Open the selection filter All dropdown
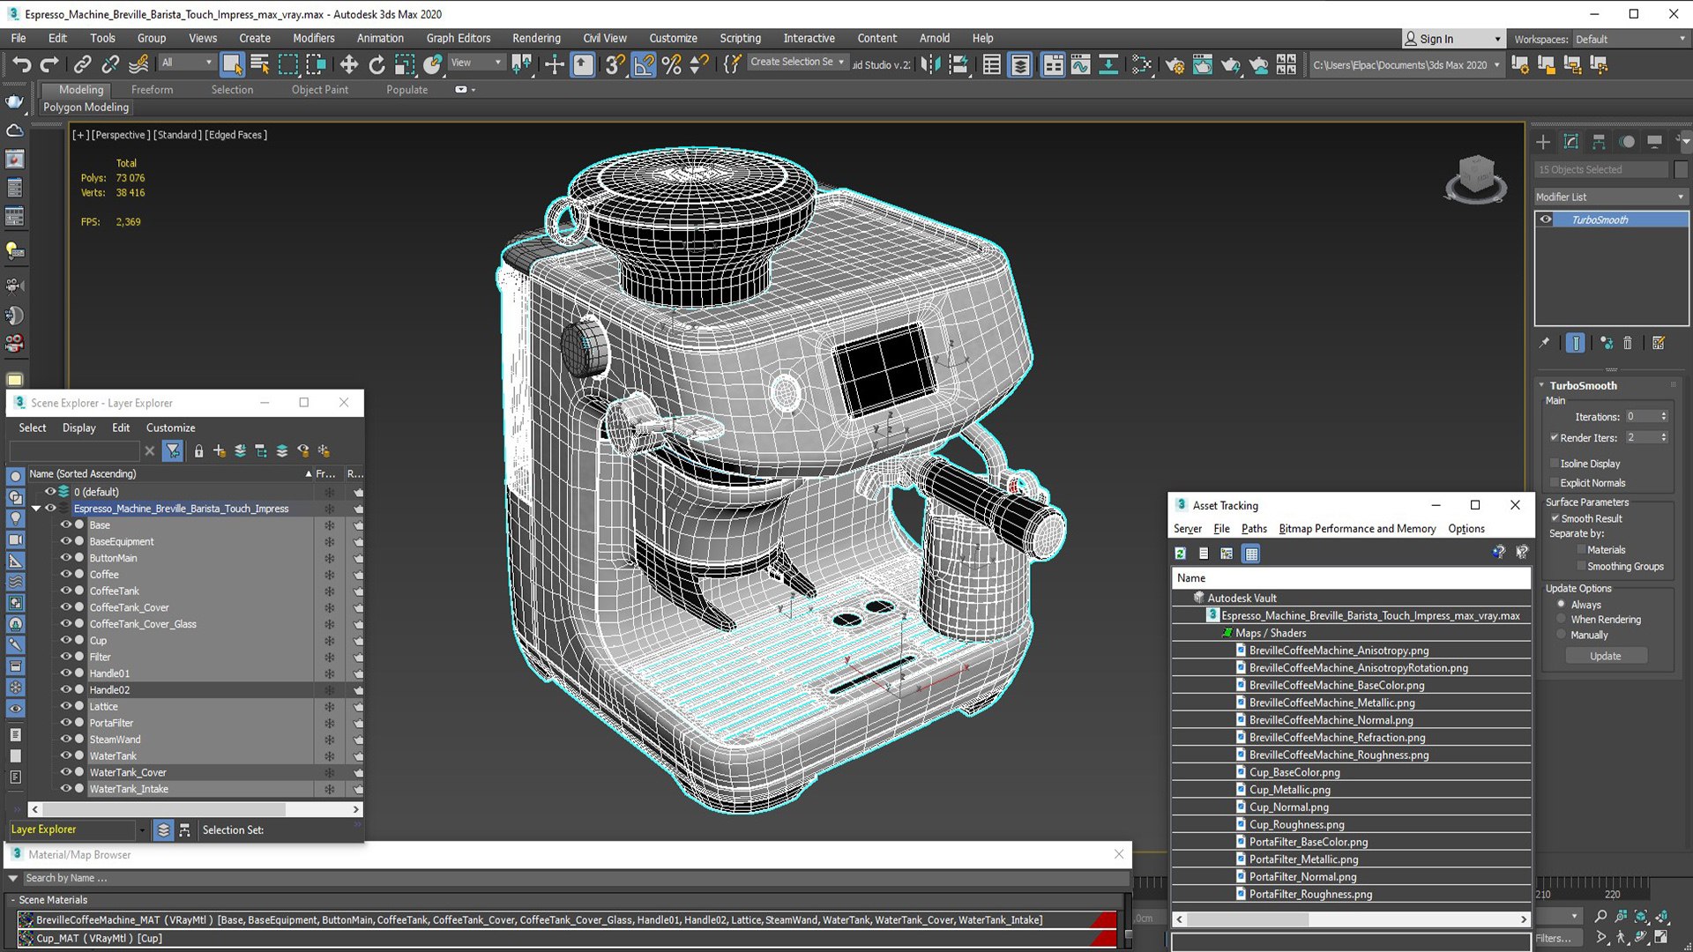Screen dimensions: 1693x952 coord(186,63)
